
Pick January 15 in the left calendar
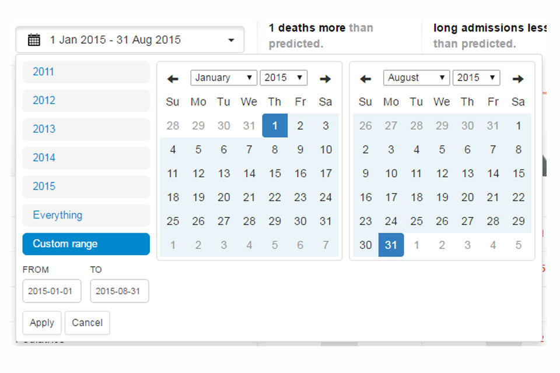(x=275, y=174)
